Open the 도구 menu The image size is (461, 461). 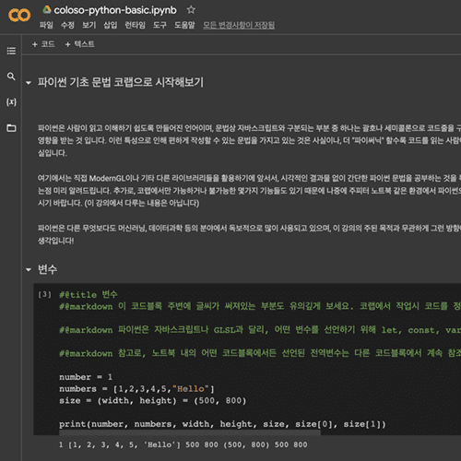click(160, 25)
